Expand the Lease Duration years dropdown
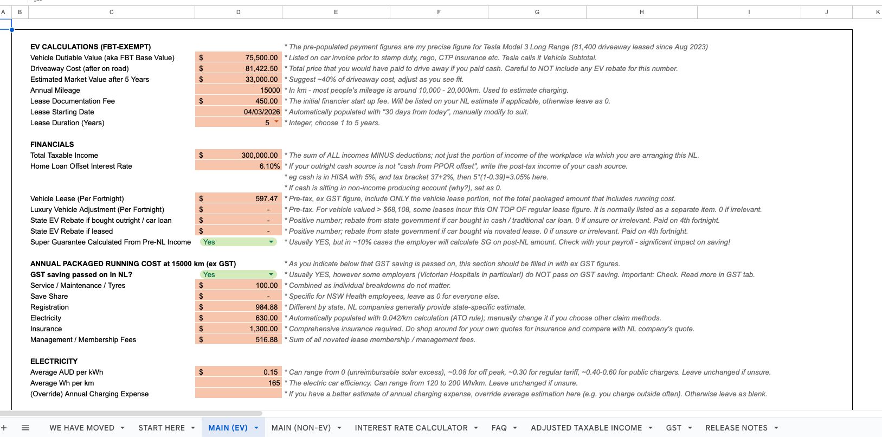882x437 pixels. [276, 122]
